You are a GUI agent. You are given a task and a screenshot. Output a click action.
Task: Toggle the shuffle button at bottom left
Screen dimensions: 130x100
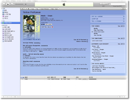coord(8,97)
